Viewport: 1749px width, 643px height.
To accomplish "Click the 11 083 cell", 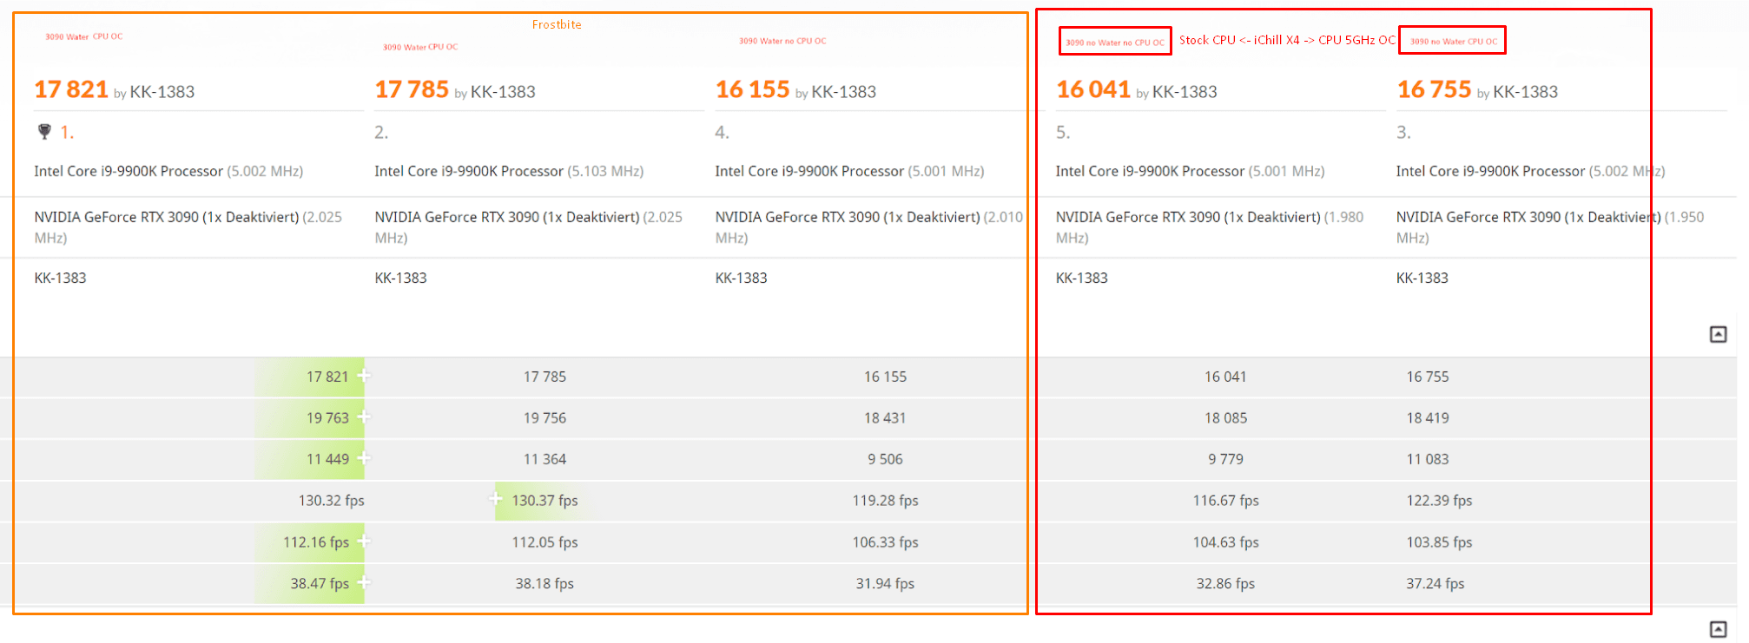I will (x=1428, y=459).
